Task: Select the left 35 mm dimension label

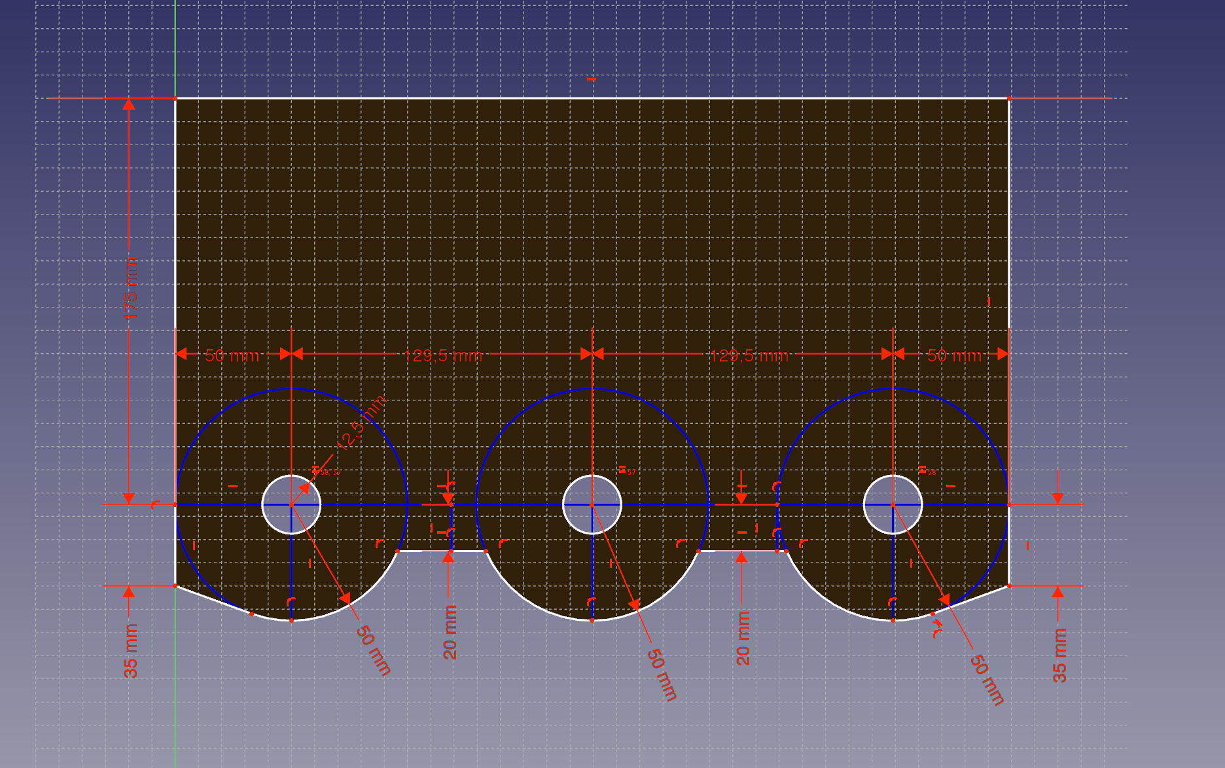Action: click(x=131, y=651)
